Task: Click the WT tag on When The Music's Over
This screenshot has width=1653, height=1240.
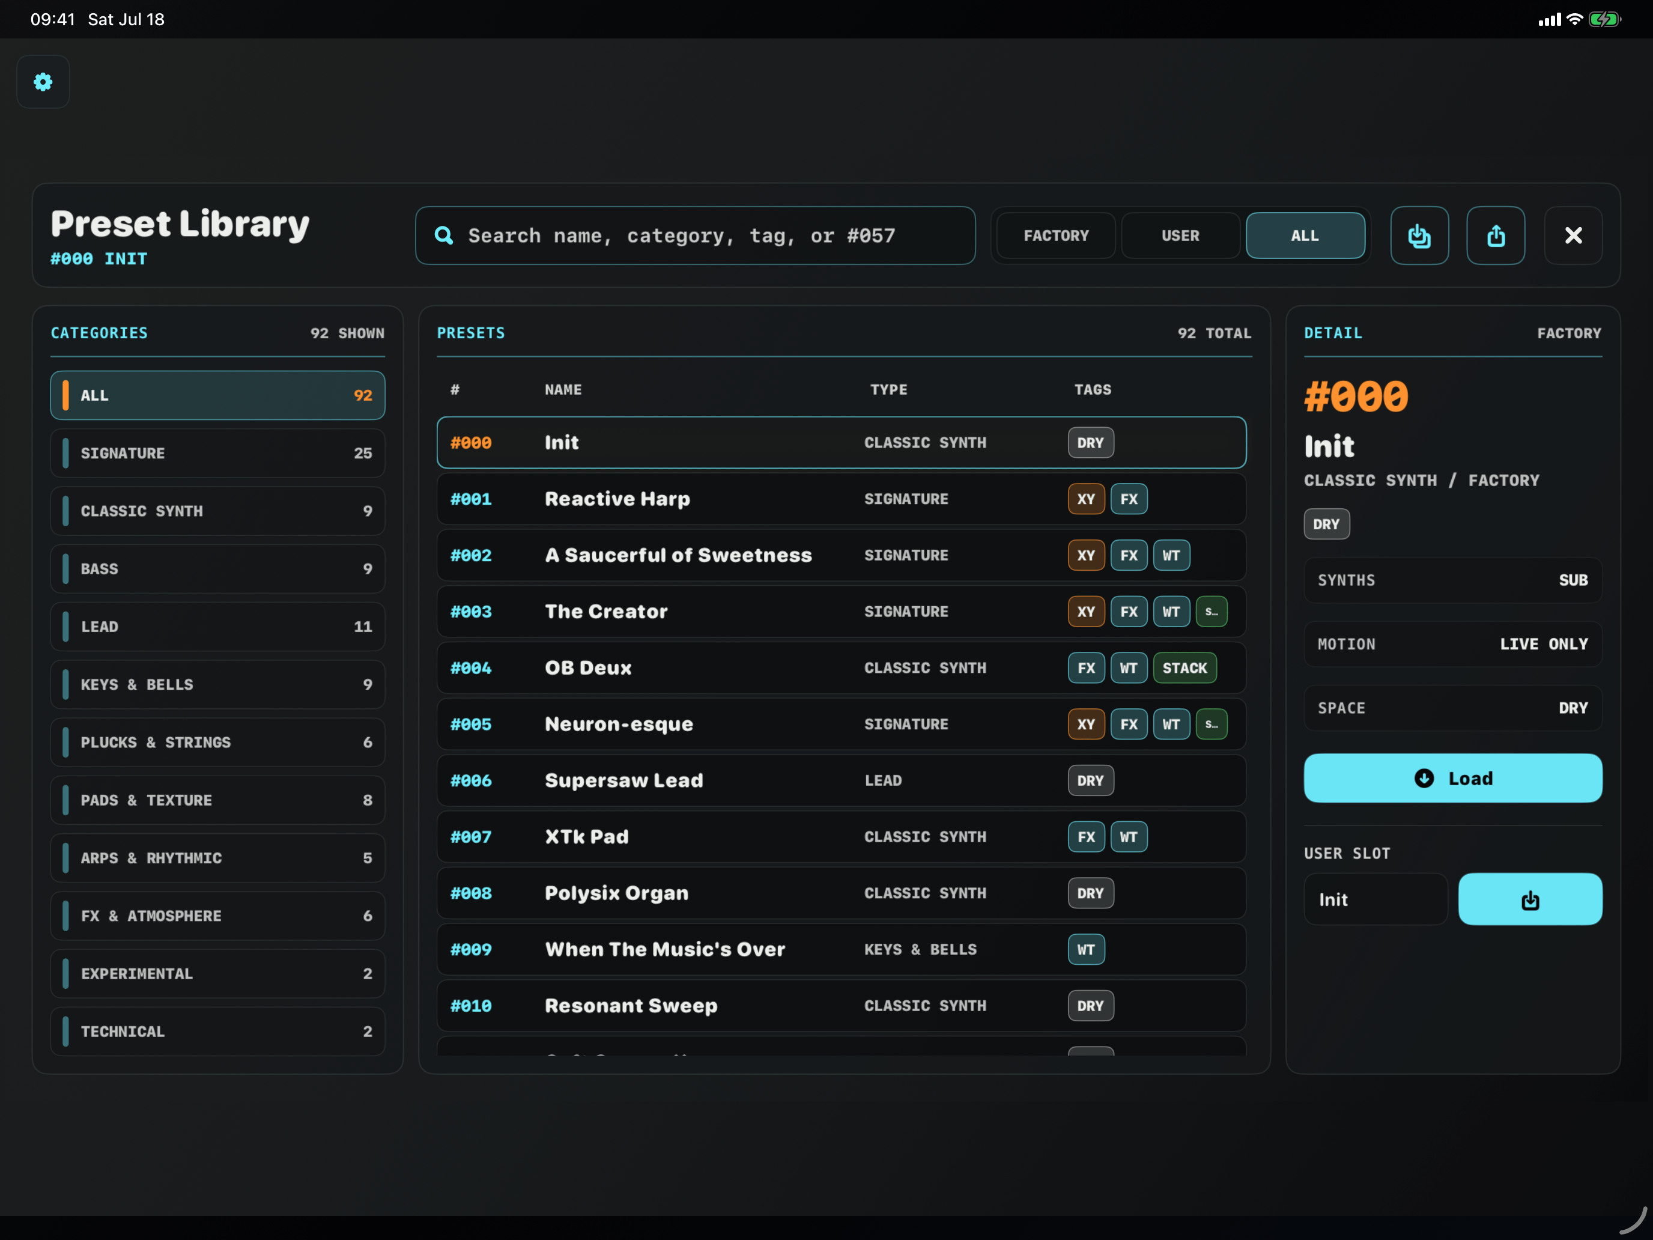Action: tap(1086, 949)
